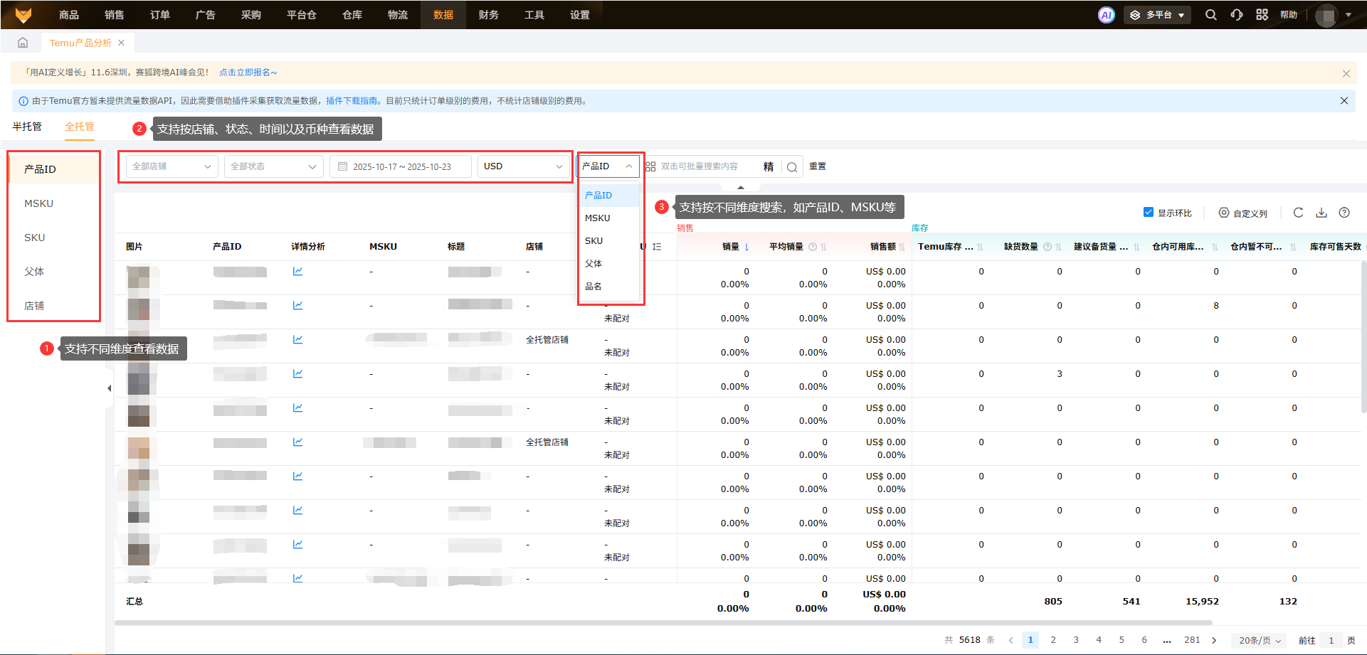
Task: Open the USD currency dropdown
Action: 523,166
